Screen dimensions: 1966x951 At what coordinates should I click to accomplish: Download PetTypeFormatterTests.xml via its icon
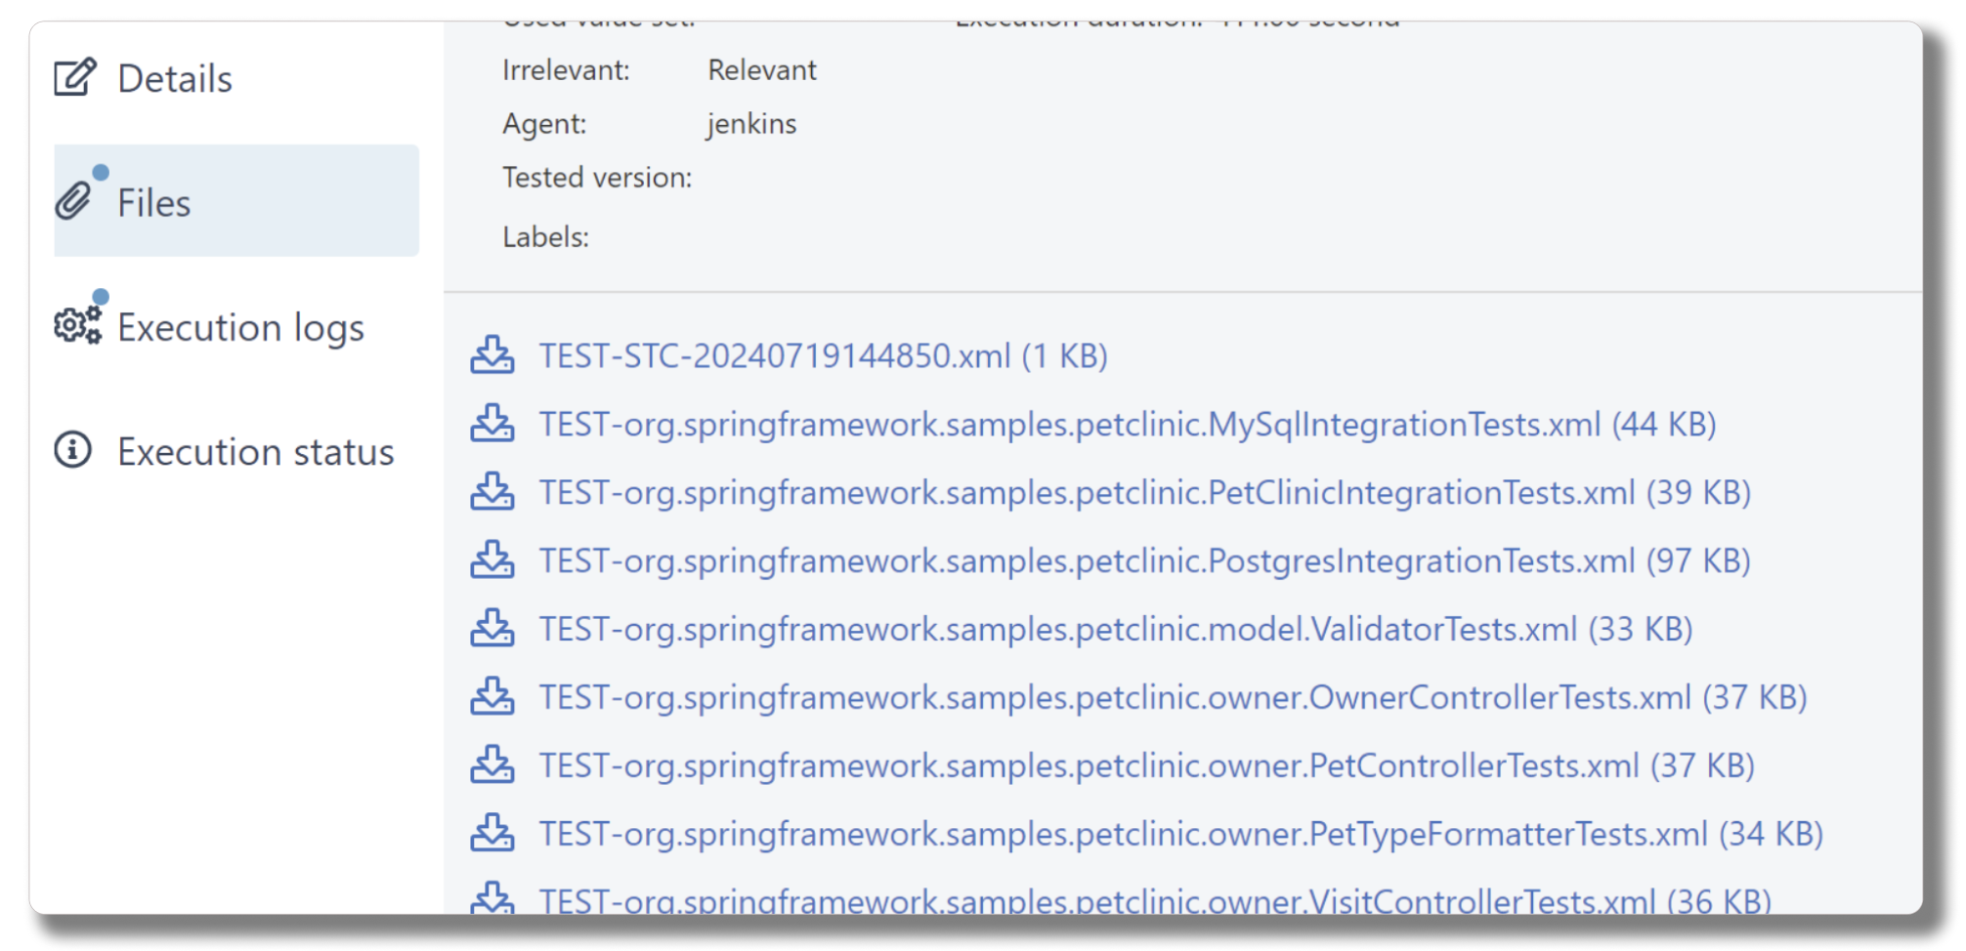491,834
